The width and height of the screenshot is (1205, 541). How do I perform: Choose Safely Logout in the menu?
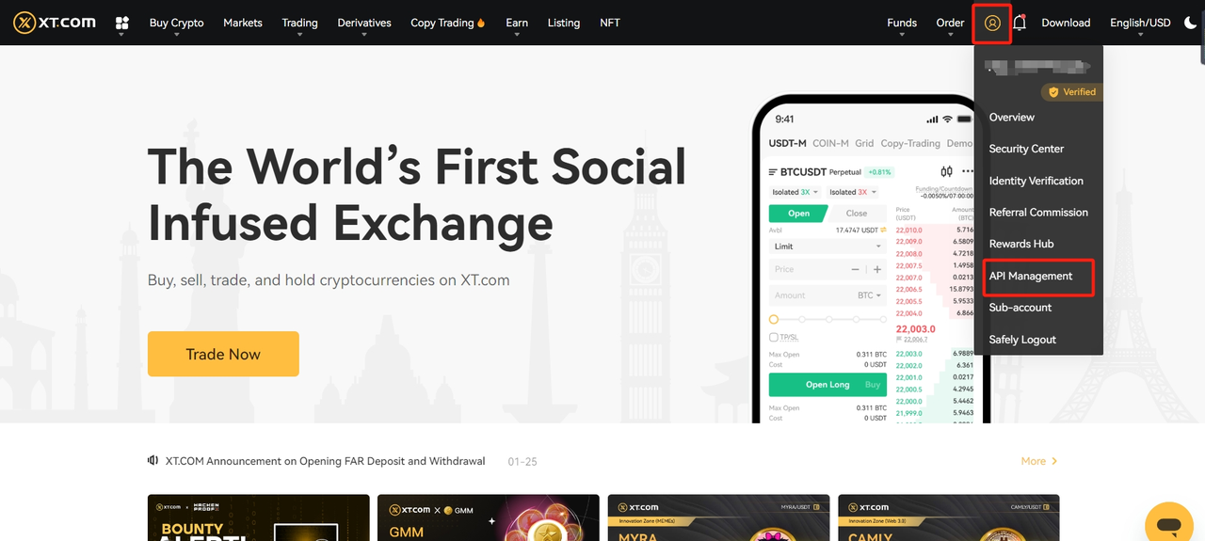click(1022, 340)
